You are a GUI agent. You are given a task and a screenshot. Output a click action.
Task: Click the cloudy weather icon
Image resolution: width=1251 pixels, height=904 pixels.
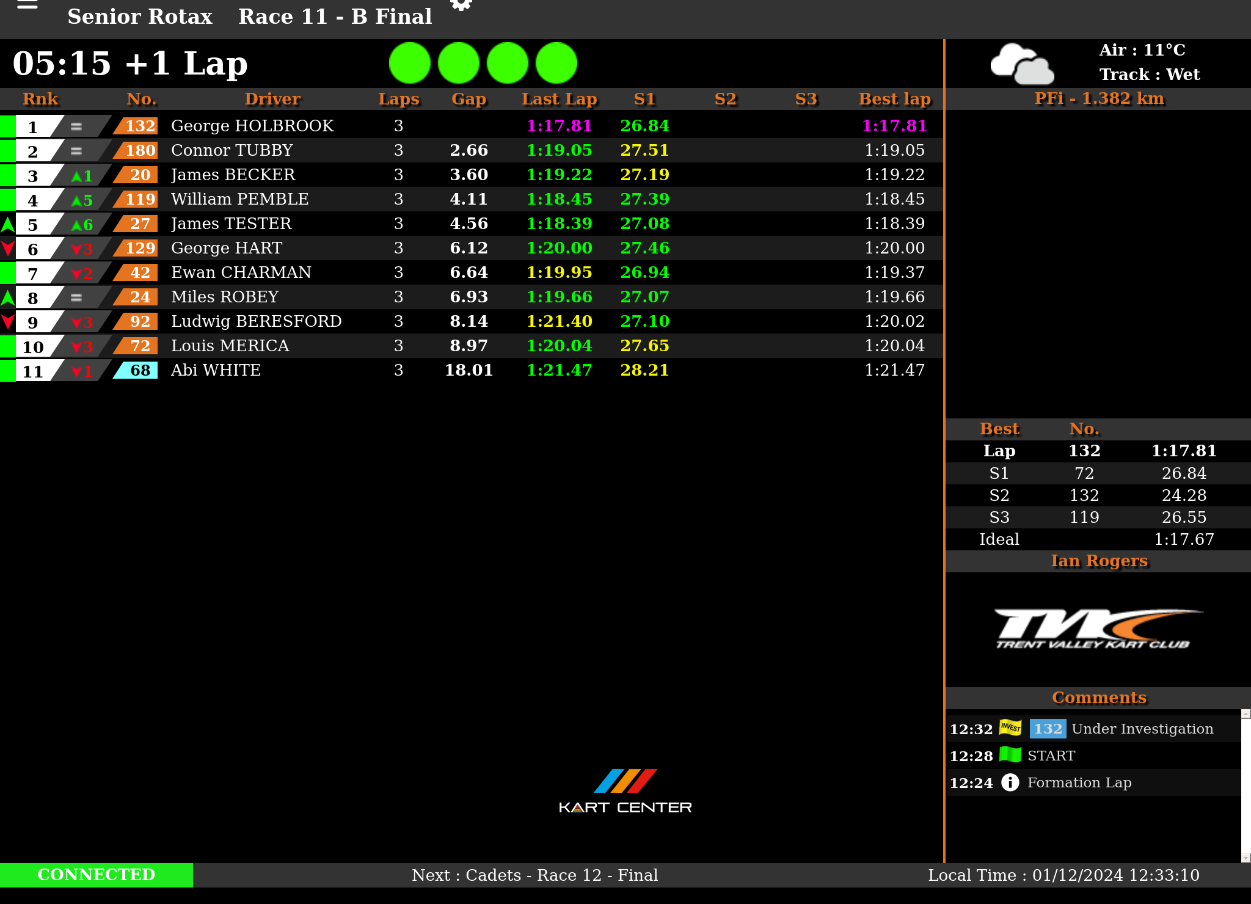pos(1022,64)
